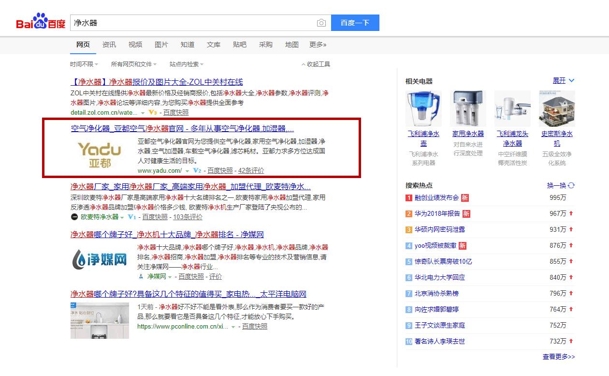Click the V1 credit badge
Screen dimensions: 609x376
coord(132,217)
